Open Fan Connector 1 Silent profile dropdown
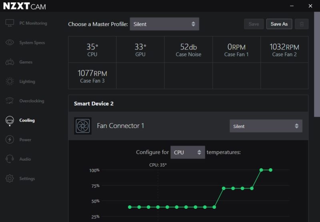This screenshot has height=222, width=320. [x=266, y=126]
